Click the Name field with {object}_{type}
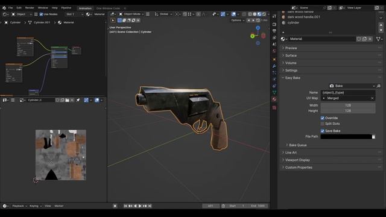 [348, 92]
